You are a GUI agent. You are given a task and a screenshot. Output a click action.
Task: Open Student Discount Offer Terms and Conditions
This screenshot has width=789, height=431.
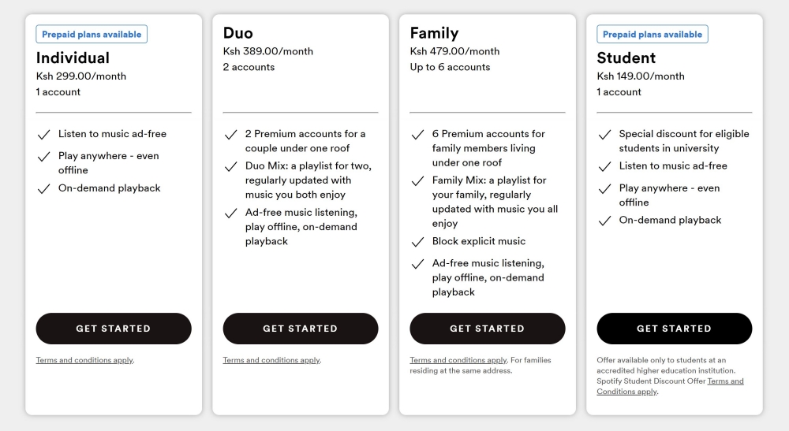point(724,381)
